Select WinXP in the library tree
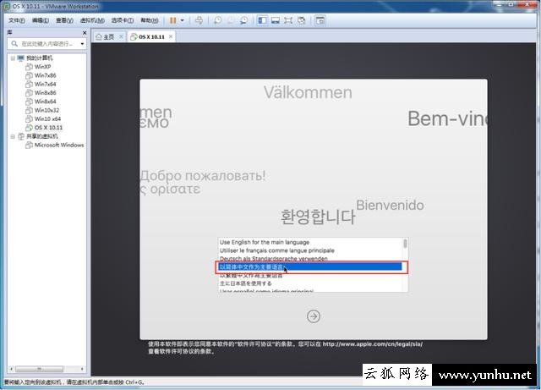 point(42,67)
